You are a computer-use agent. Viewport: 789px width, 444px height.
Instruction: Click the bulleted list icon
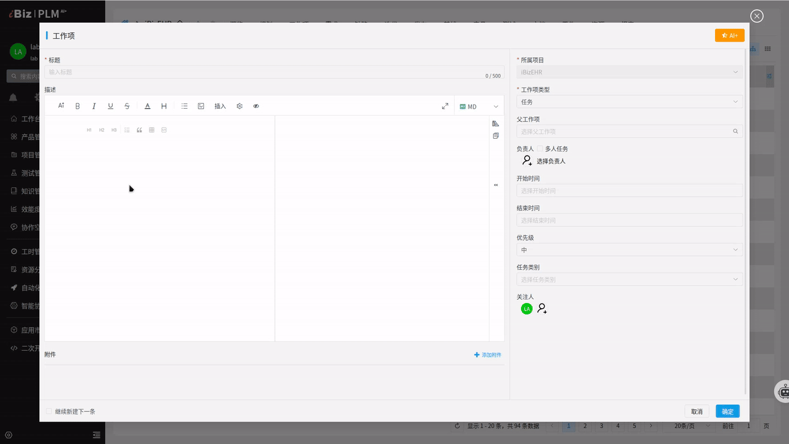pyautogui.click(x=184, y=106)
